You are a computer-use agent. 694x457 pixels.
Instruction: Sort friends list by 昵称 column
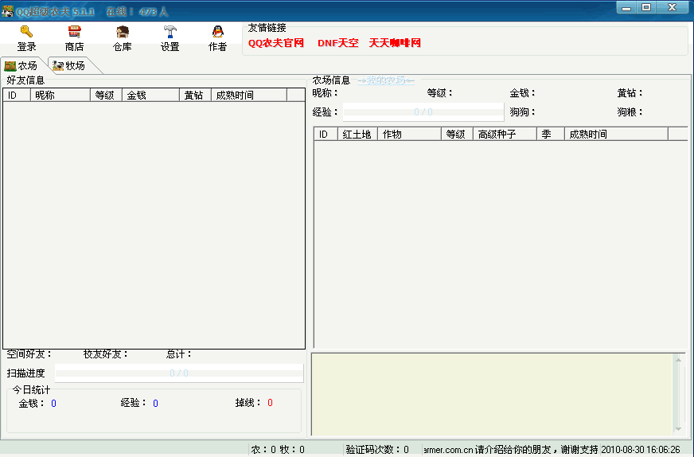tap(60, 95)
